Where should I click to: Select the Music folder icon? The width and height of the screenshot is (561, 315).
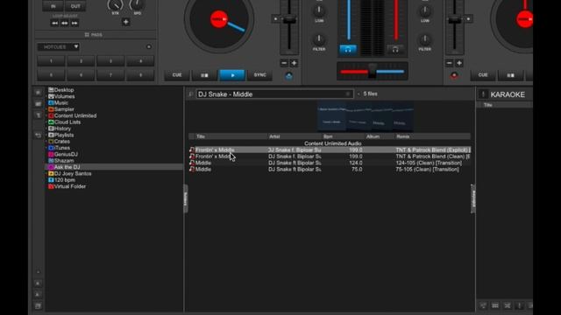[x=51, y=103]
